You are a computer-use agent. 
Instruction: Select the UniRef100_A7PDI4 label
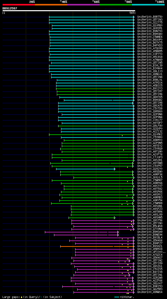point(150,83)
